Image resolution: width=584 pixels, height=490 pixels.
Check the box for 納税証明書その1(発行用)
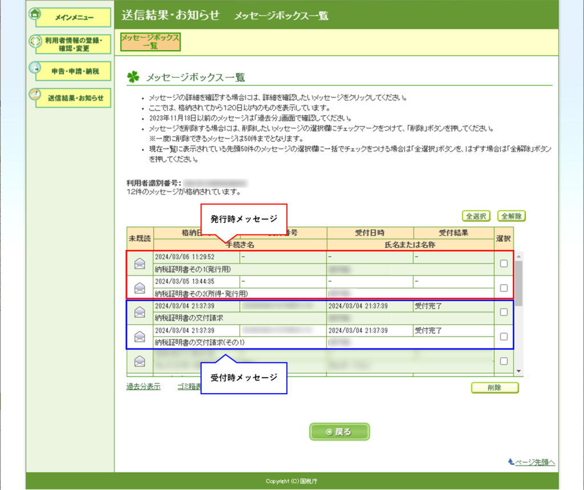pos(503,264)
